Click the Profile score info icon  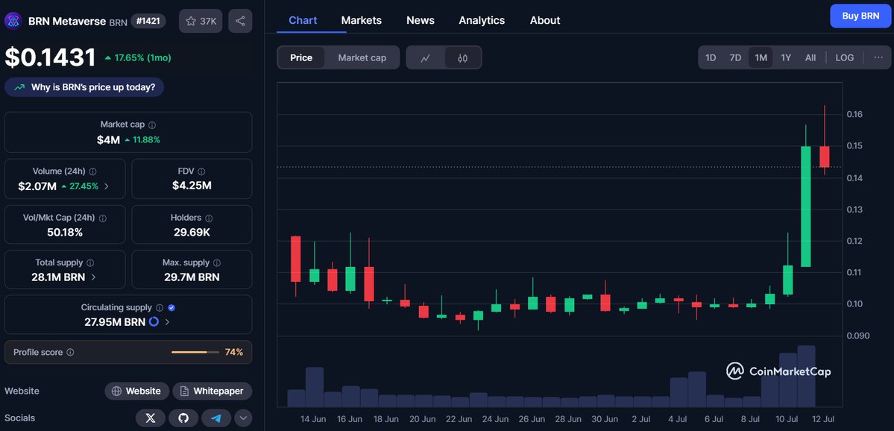(x=70, y=352)
